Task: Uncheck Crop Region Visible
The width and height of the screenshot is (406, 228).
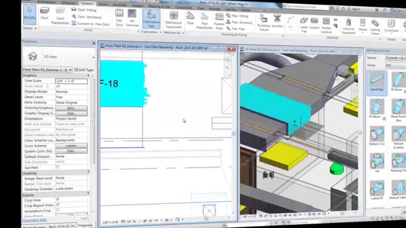Action: click(57, 205)
